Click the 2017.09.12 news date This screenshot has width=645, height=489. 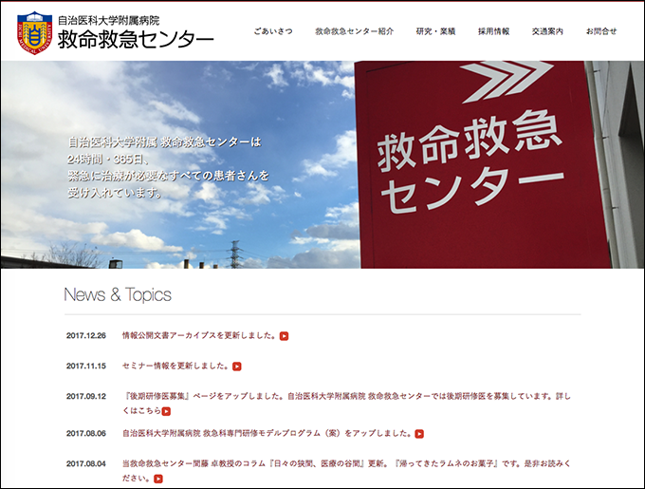pos(86,396)
